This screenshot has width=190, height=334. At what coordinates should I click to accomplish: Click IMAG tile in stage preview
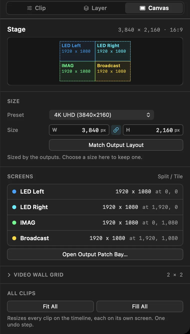click(x=77, y=71)
